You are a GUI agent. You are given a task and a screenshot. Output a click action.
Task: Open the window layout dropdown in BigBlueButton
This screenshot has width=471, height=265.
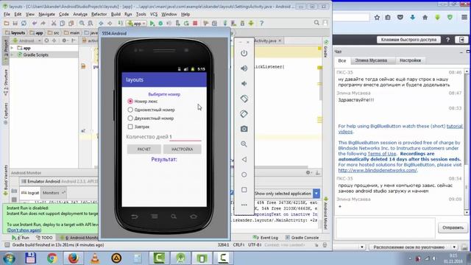click(x=414, y=247)
